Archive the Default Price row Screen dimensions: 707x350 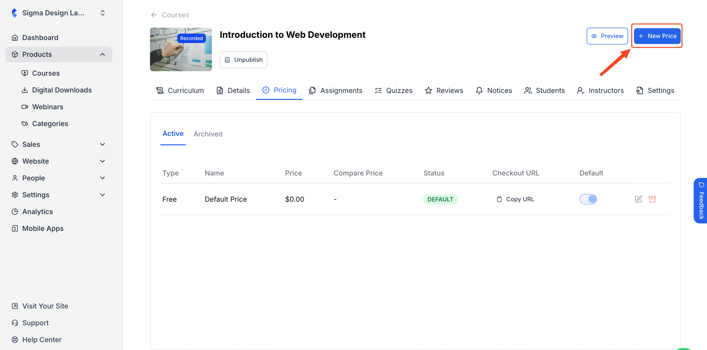(x=653, y=199)
